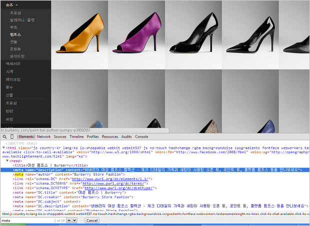Open the Sources tab

pos(60,136)
